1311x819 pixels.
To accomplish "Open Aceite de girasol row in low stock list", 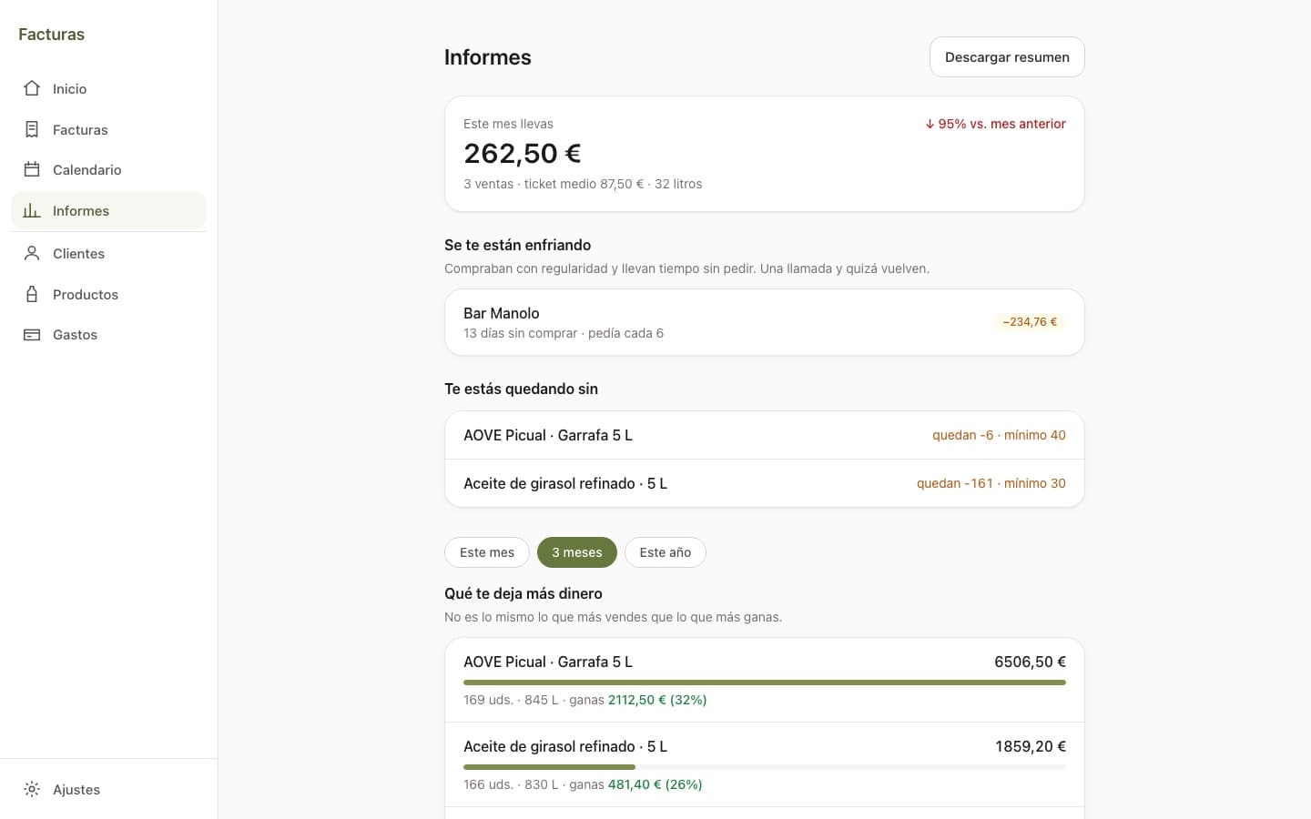I will pyautogui.click(x=764, y=483).
